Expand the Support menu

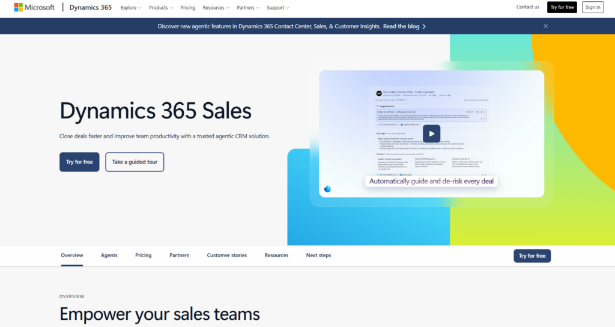[x=277, y=8]
